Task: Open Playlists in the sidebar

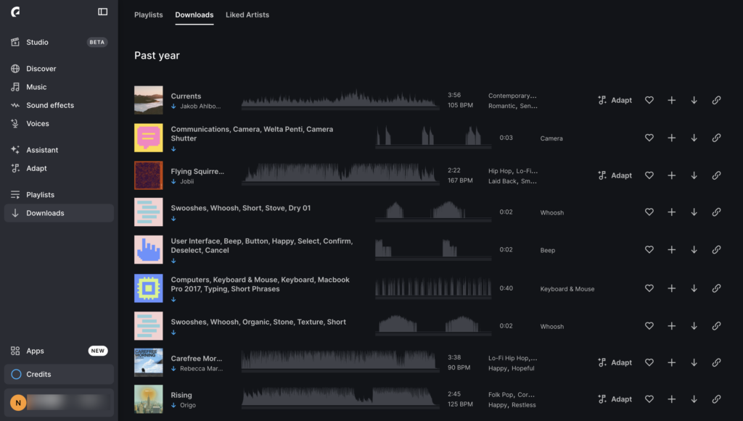Action: tap(59, 195)
